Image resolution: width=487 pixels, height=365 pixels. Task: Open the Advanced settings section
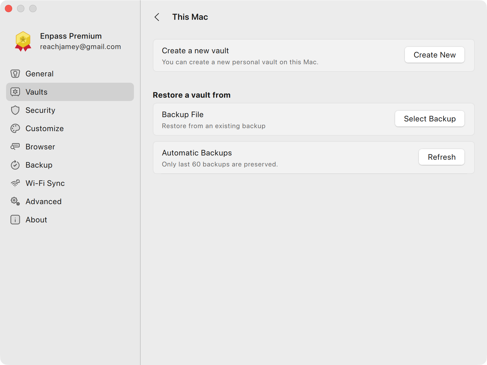[x=70, y=201]
